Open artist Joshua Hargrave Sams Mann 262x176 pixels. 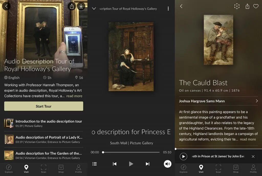(219, 101)
